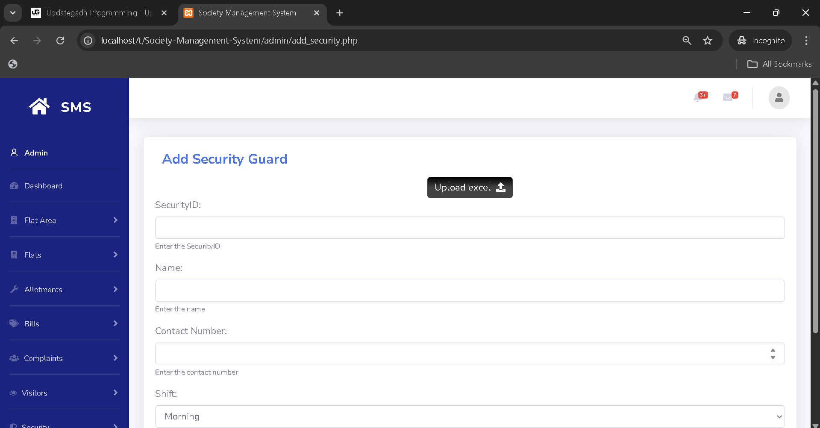Click the browser zoom magnifier icon
This screenshot has width=820, height=428.
(687, 41)
